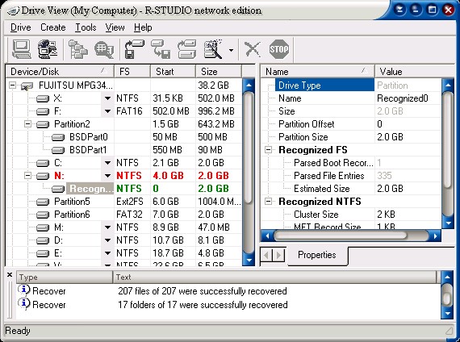Open the Help menu
Screen dimensions: 460x342
[143, 27]
